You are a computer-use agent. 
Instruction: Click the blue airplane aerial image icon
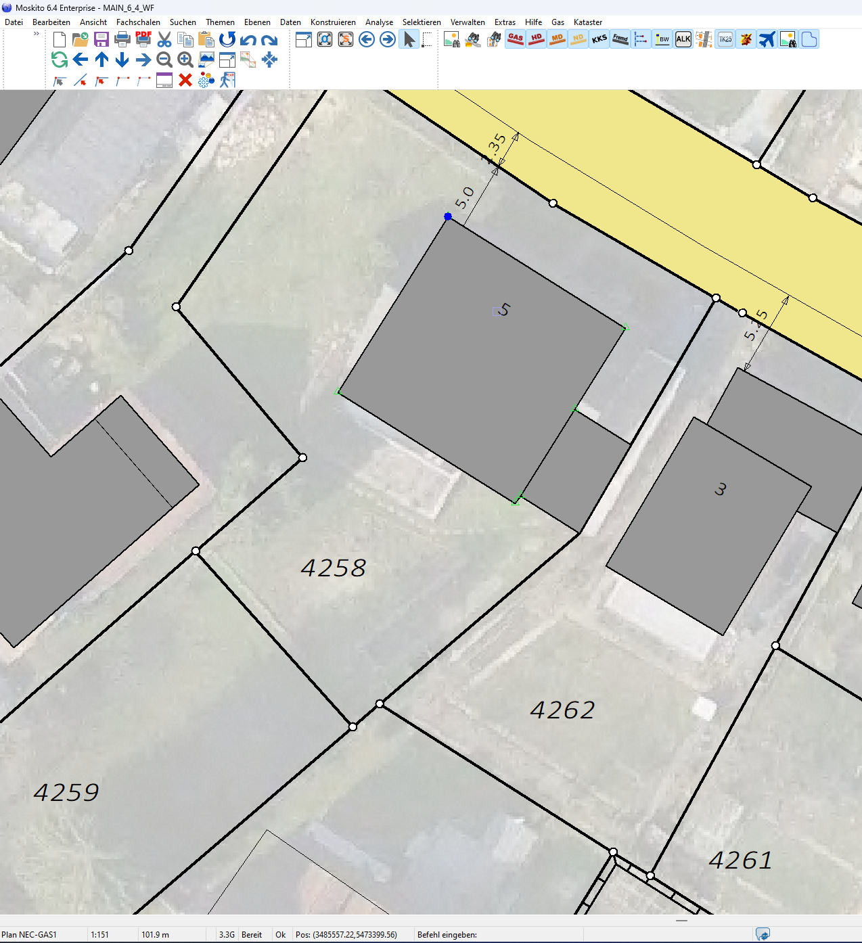(767, 39)
